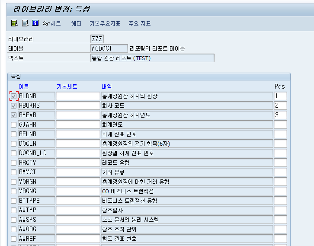This screenshot has height=246, width=314.
Task: Select the AWTYP row checkbox
Action: pyautogui.click(x=13, y=210)
